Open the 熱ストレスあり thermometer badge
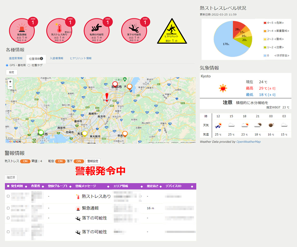This screenshot has height=247, width=297. coord(59,31)
